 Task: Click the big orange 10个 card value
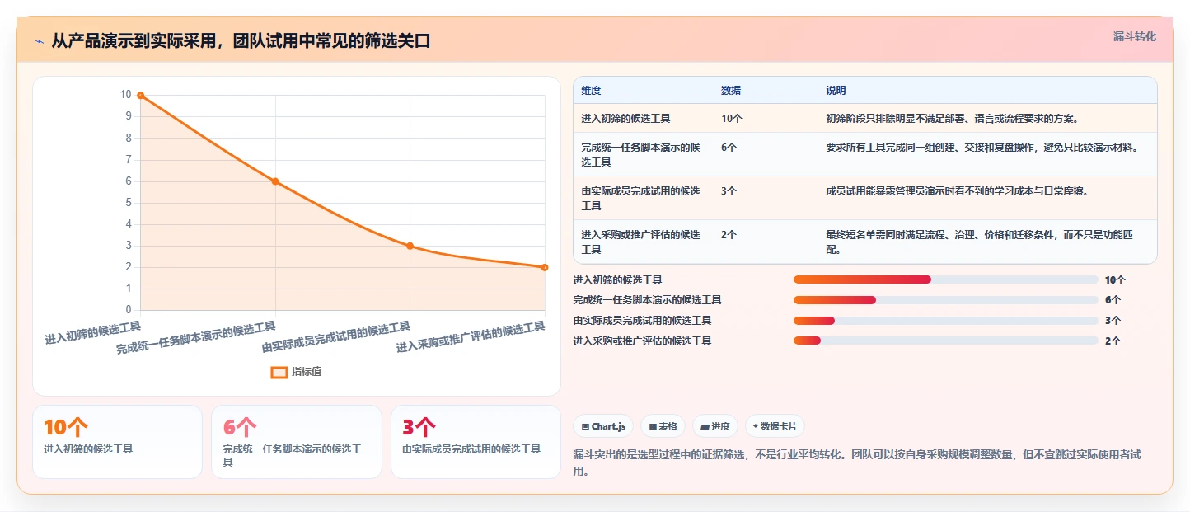66,427
